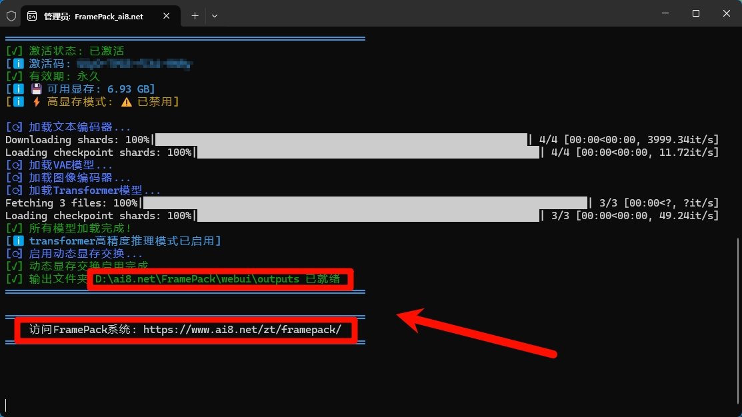Click the '加载文本编码器...' line

click(68, 127)
